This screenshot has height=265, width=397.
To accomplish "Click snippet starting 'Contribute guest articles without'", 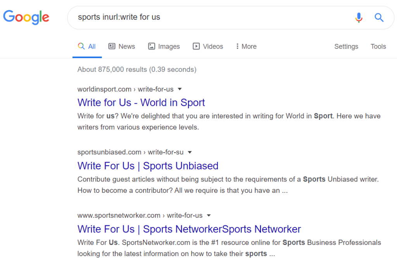I will coord(228,185).
